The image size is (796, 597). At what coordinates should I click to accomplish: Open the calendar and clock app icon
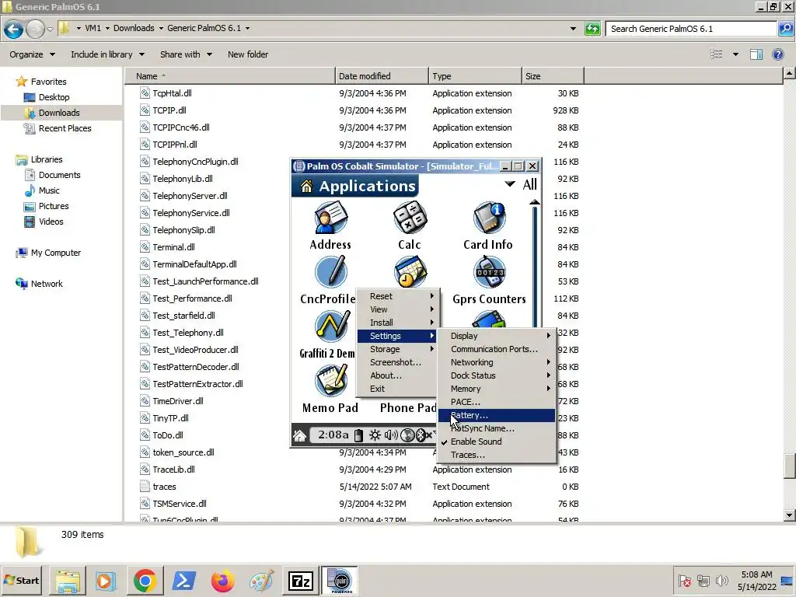(x=410, y=271)
